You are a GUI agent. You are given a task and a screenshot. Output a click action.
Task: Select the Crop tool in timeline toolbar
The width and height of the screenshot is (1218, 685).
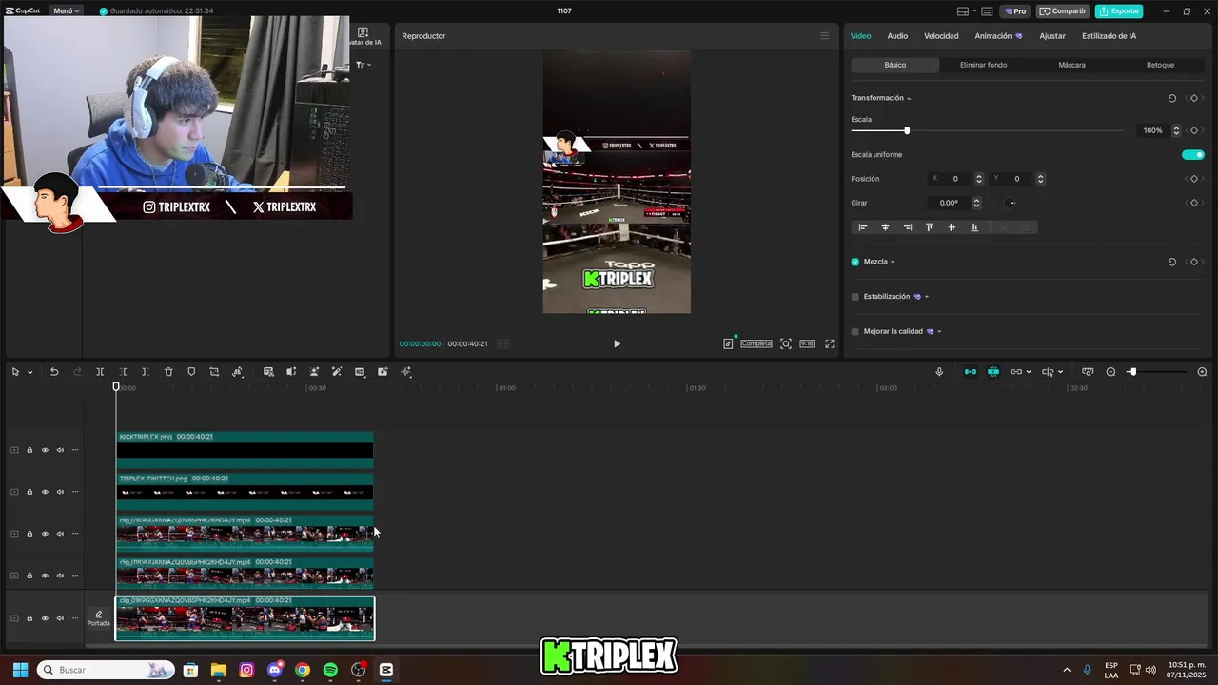[214, 372]
